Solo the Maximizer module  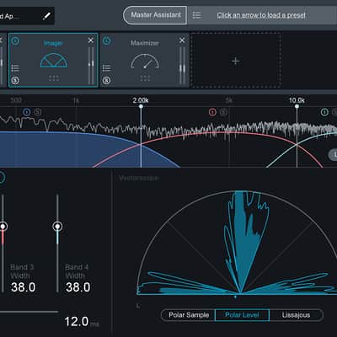pos(106,81)
